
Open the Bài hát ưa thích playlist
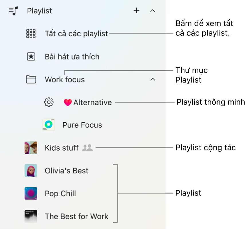coord(72,56)
